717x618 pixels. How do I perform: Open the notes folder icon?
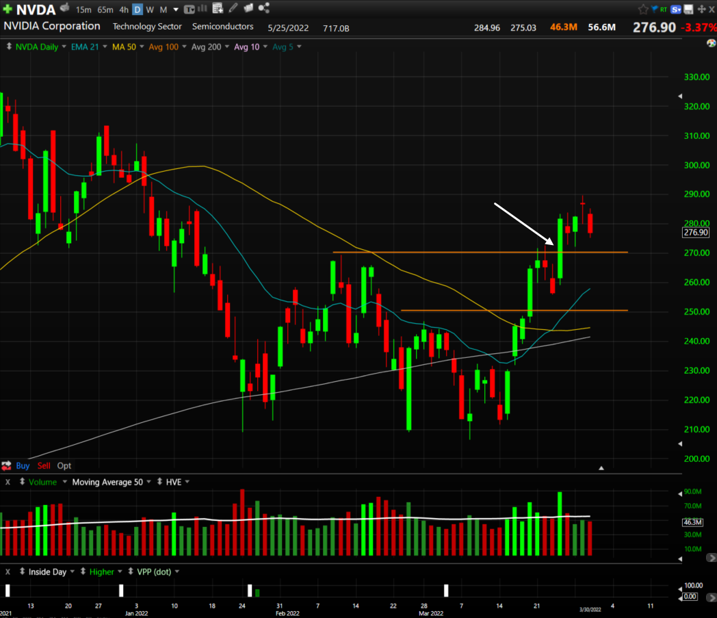pyautogui.click(x=248, y=8)
